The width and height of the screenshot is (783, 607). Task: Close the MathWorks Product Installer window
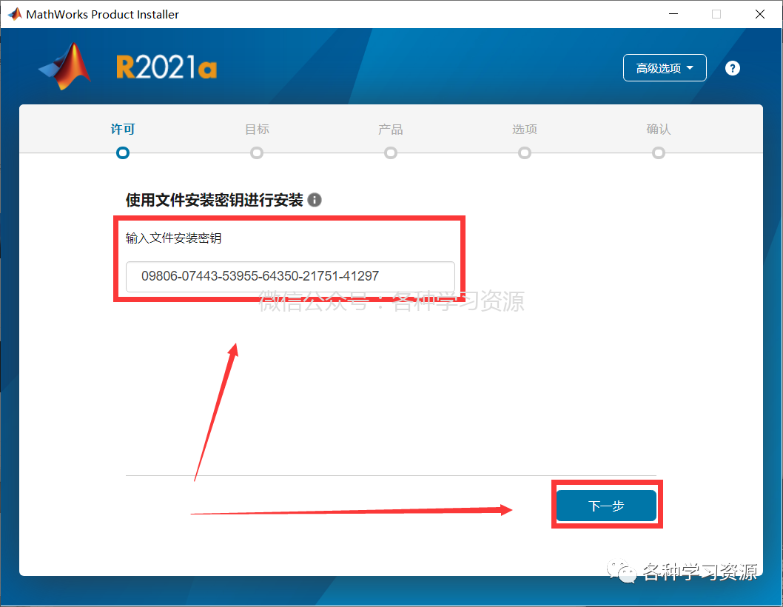(759, 14)
